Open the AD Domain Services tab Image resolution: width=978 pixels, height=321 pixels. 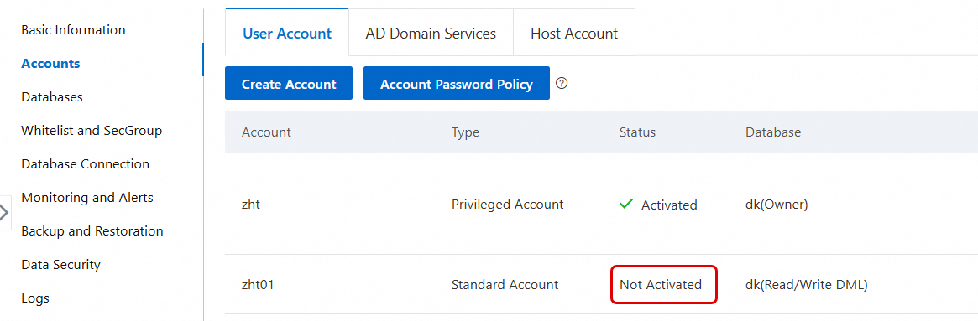click(431, 33)
